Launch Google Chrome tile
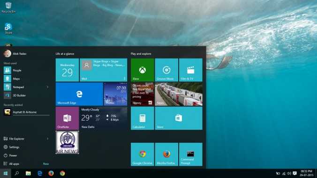The image size is (317, 178). (x=143, y=155)
